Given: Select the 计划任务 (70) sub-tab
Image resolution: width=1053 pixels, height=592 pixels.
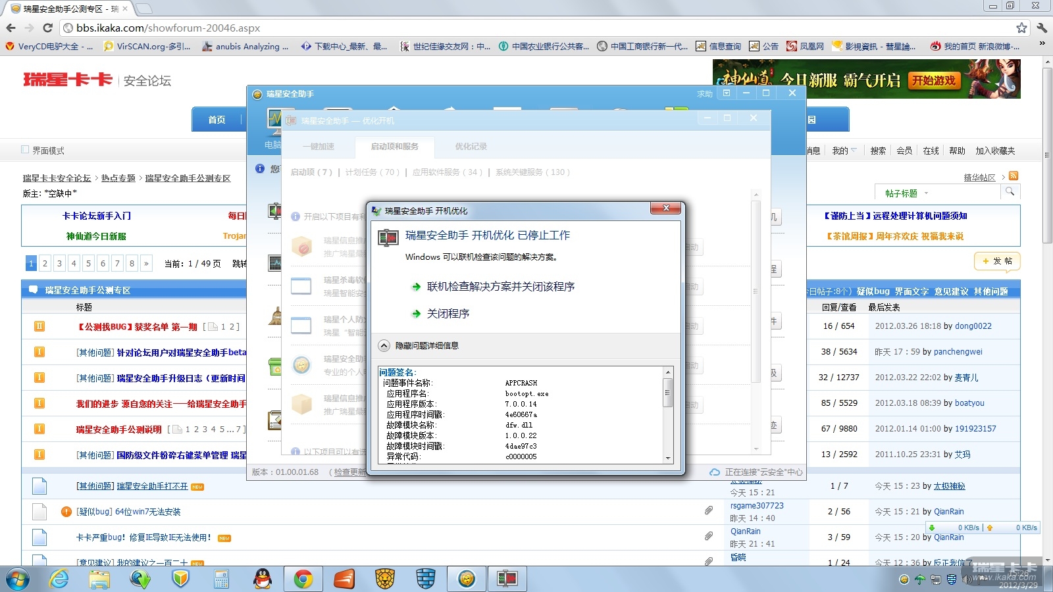Looking at the screenshot, I should tap(373, 172).
